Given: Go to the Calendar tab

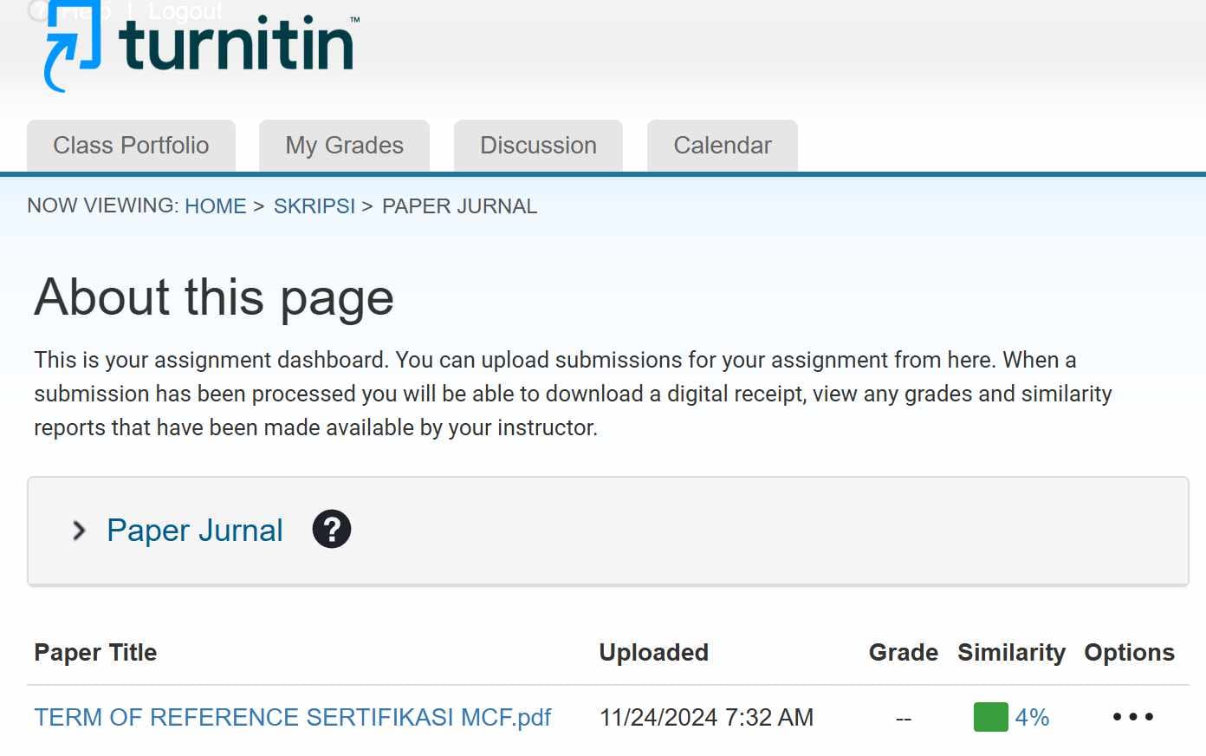Looking at the screenshot, I should pyautogui.click(x=723, y=146).
